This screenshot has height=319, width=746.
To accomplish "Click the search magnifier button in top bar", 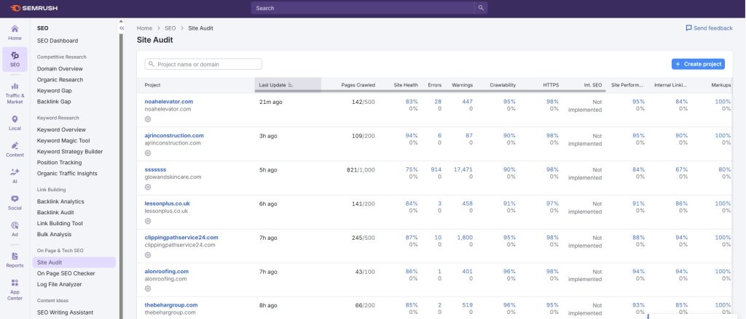I will tap(481, 8).
